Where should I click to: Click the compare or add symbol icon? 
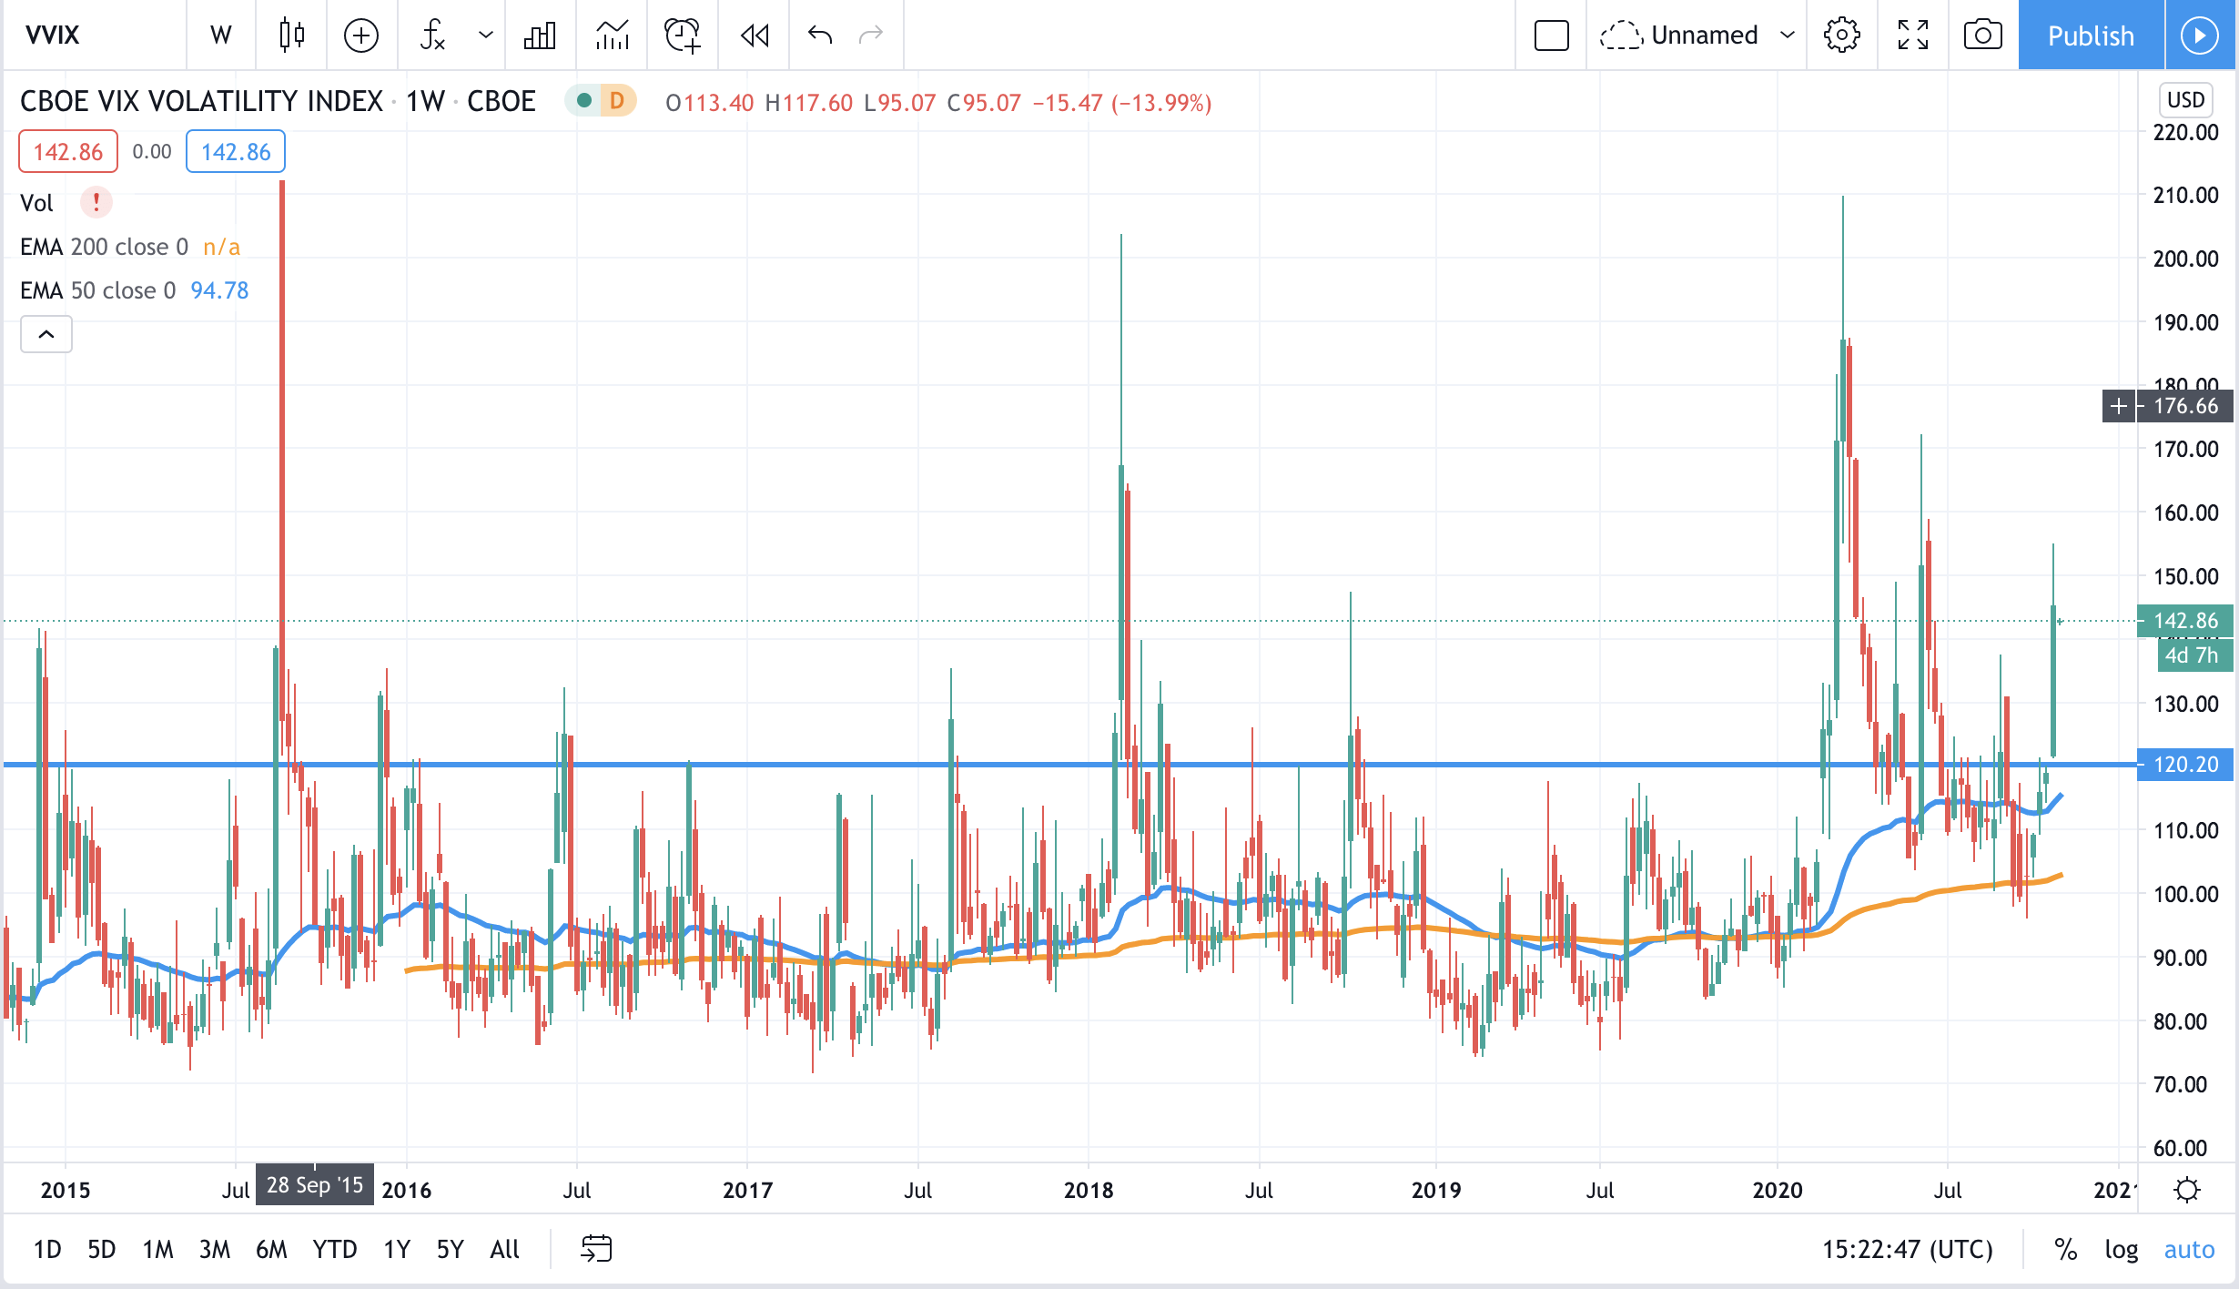(x=361, y=35)
